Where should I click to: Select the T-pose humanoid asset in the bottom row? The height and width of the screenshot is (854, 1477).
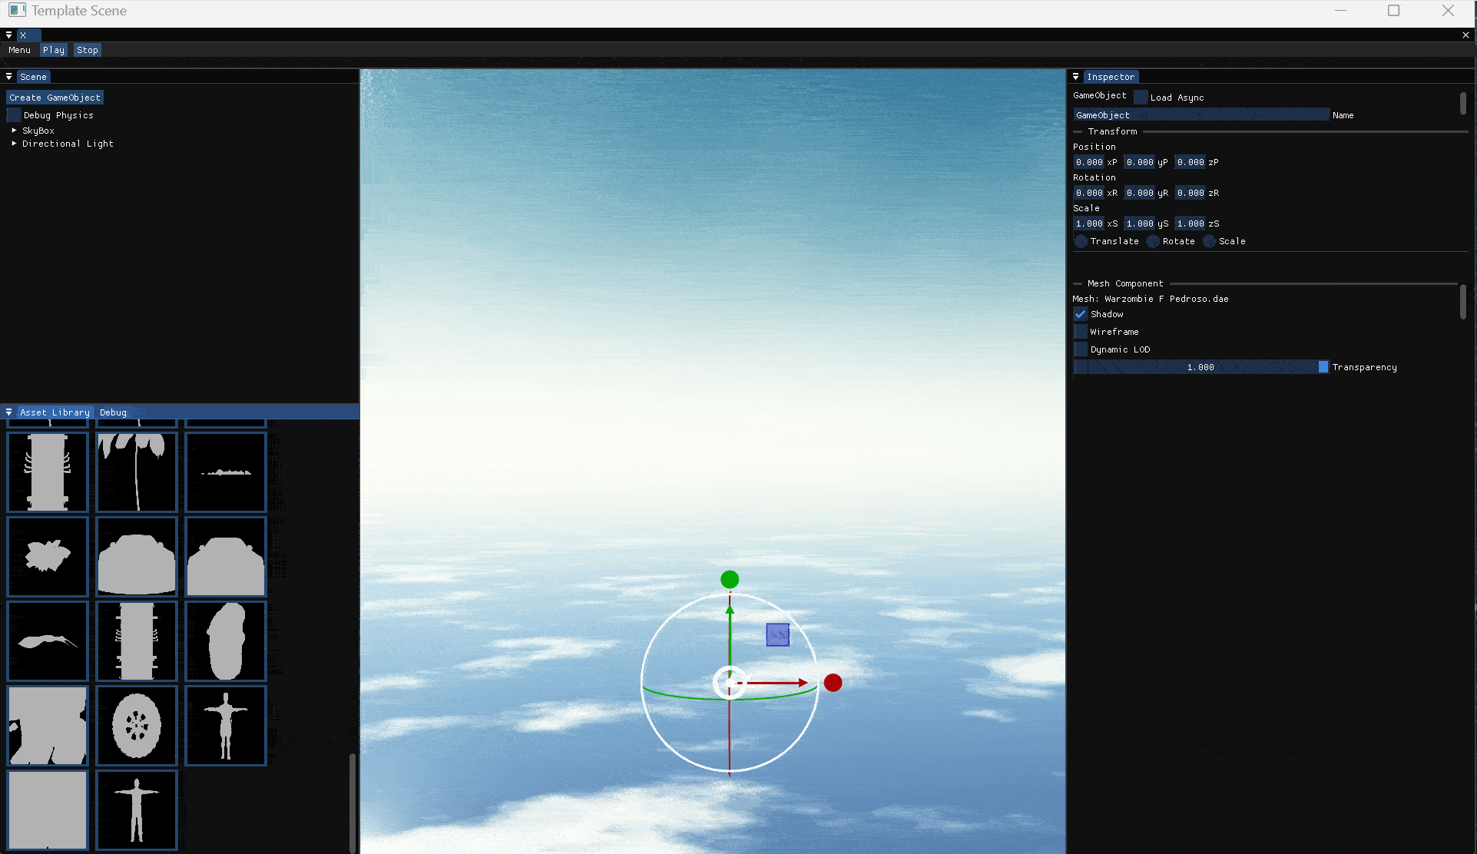click(137, 809)
